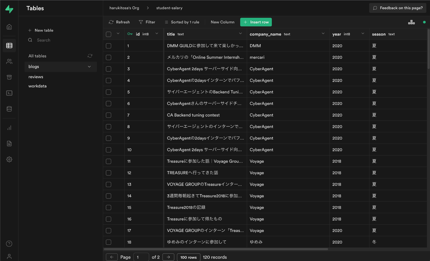Viewport: 430px width, 261px height.
Task: Check the checkbox for row id 12
Action: (108, 173)
